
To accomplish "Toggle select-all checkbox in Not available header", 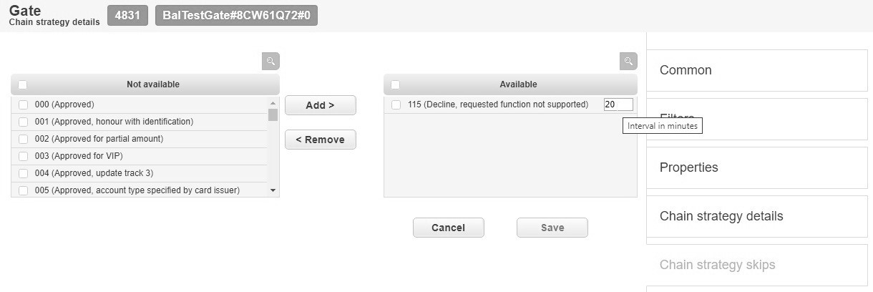I will [23, 84].
